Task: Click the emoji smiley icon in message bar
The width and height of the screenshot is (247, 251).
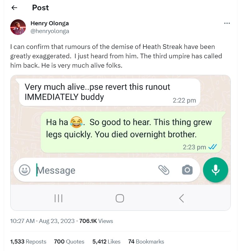Action: (25, 170)
